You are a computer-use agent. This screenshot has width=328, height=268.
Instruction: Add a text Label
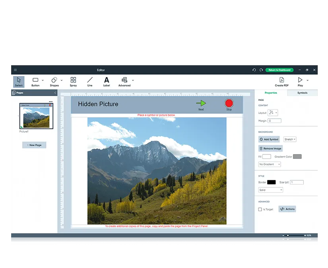coord(107,81)
